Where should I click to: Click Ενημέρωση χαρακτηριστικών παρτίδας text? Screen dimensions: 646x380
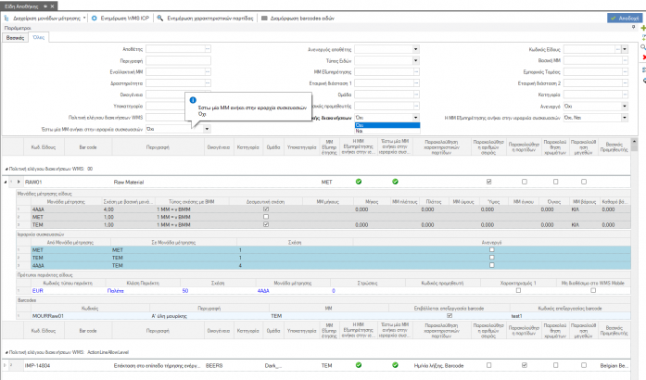[x=210, y=19]
